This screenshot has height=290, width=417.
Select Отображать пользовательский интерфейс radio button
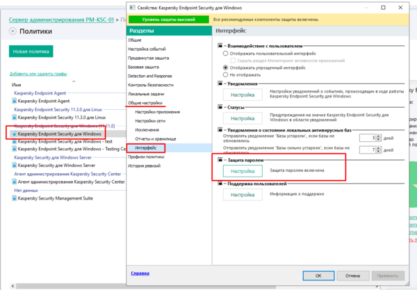click(225, 54)
